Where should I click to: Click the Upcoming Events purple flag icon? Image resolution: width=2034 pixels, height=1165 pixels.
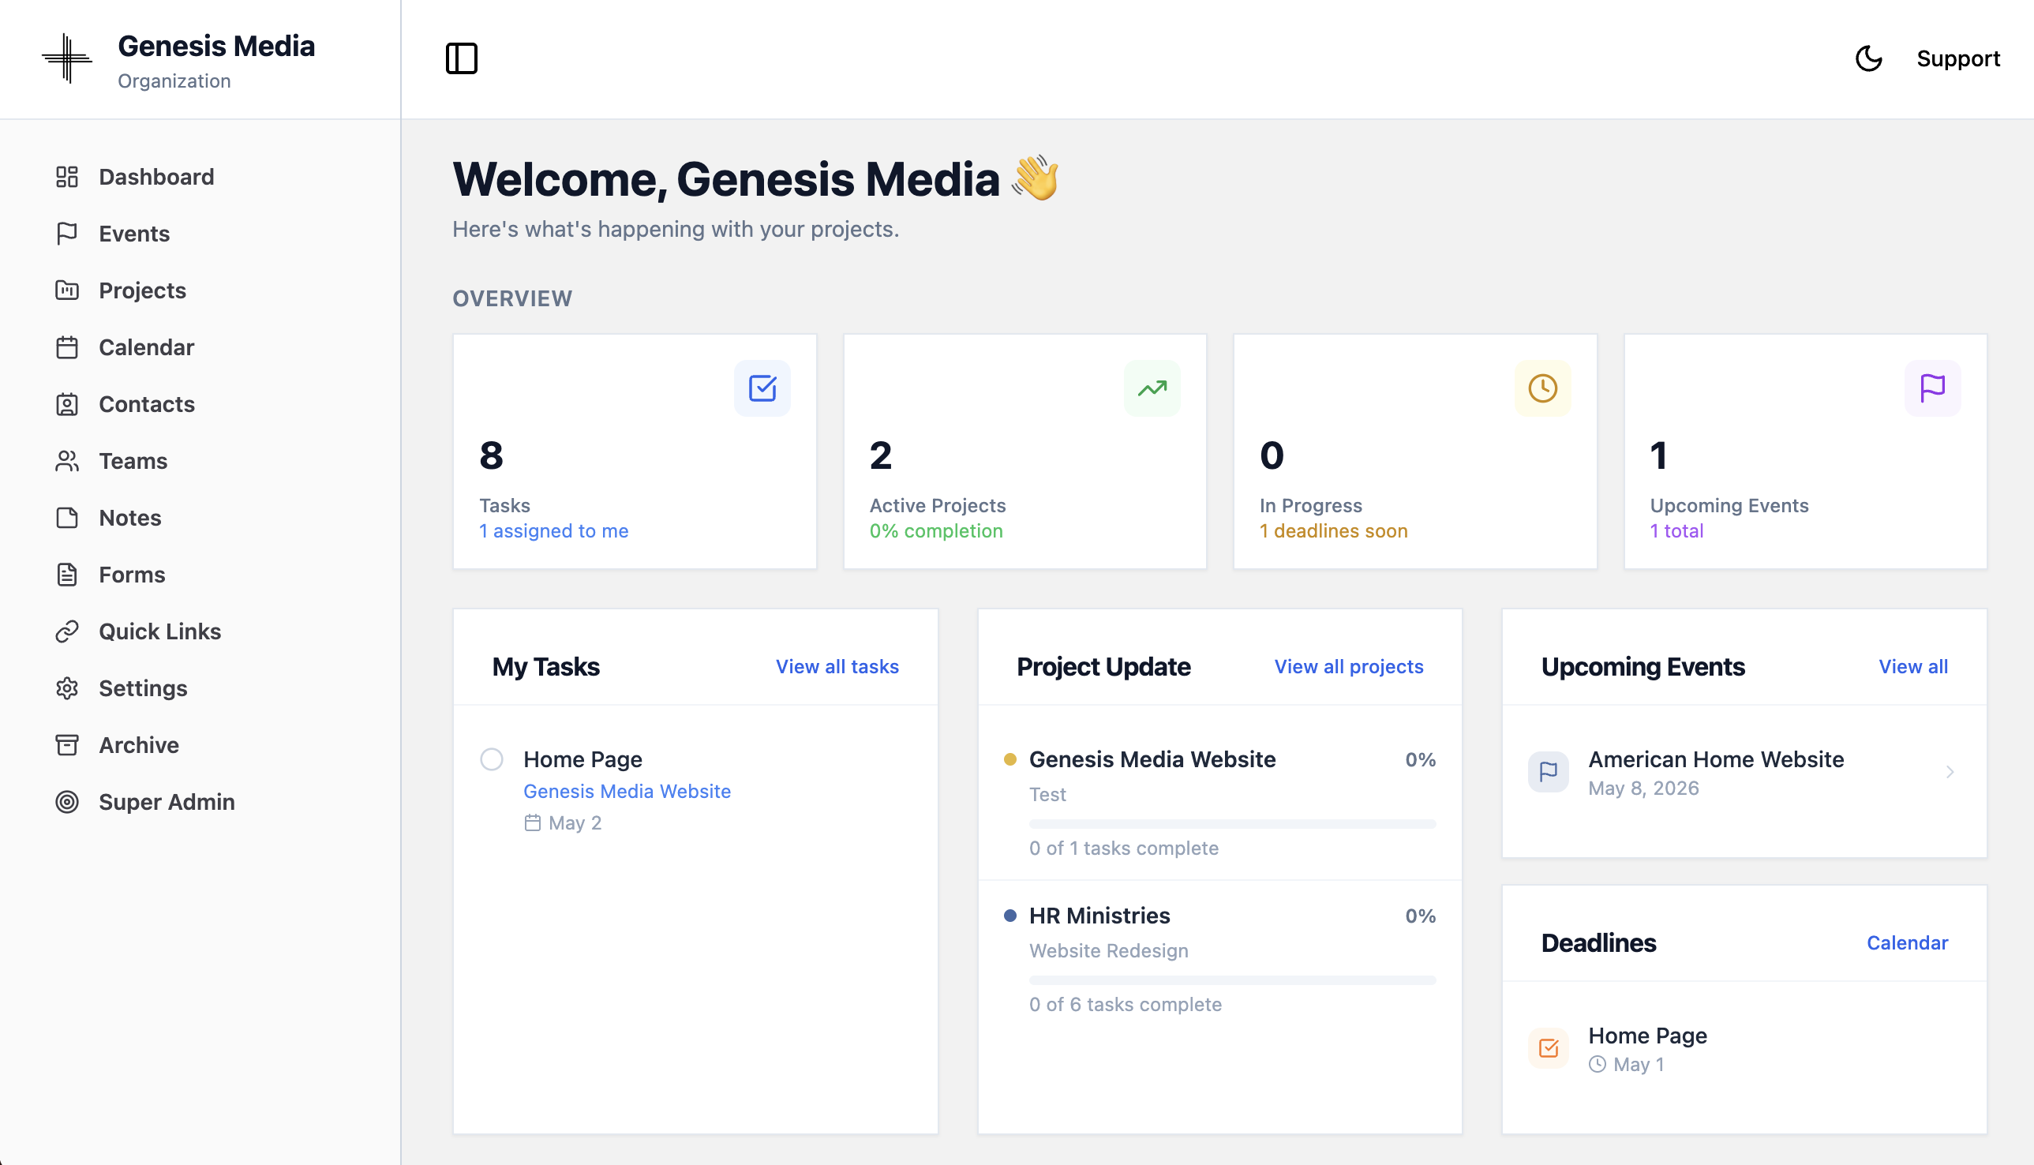[1932, 388]
